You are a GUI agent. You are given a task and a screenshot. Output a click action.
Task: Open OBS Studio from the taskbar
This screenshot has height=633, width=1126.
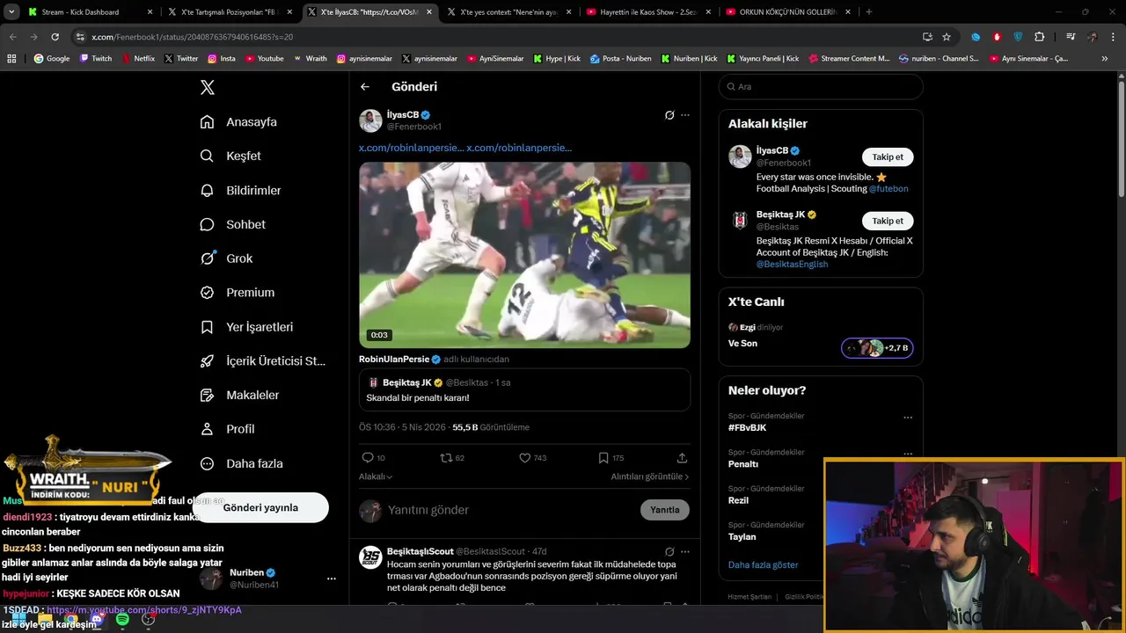tap(148, 620)
